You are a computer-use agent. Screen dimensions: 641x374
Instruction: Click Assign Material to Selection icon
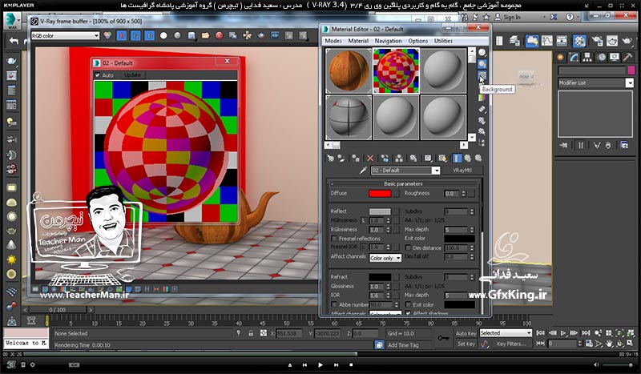[356, 159]
